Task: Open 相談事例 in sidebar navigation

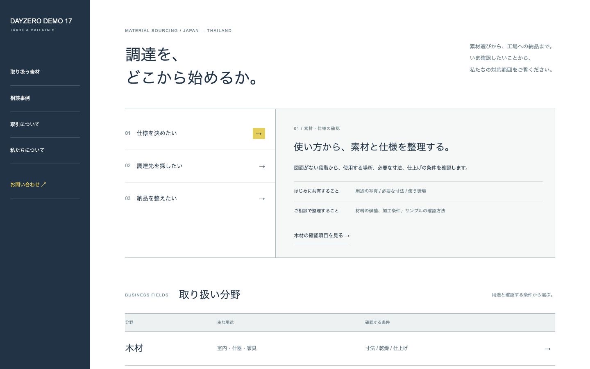Action: pos(45,98)
